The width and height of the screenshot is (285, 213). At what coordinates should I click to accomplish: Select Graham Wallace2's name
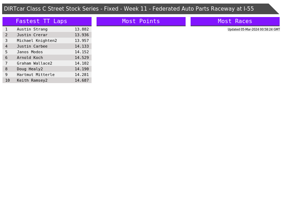pyautogui.click(x=35, y=64)
